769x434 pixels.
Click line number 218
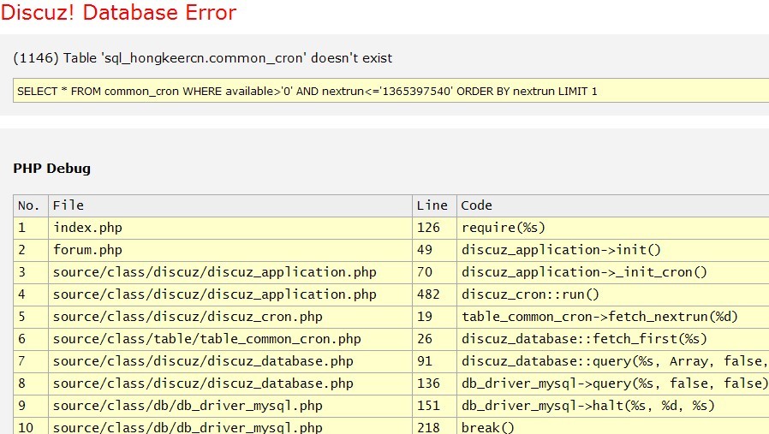428,428
